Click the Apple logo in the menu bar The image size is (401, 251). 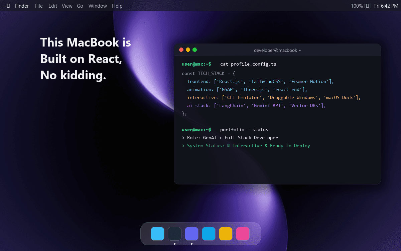[x=8, y=6]
